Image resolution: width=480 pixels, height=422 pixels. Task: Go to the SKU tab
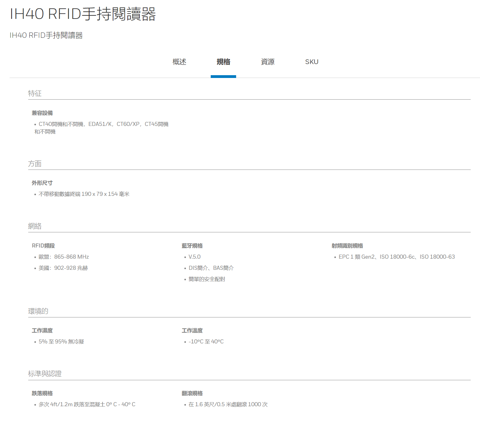click(x=311, y=62)
